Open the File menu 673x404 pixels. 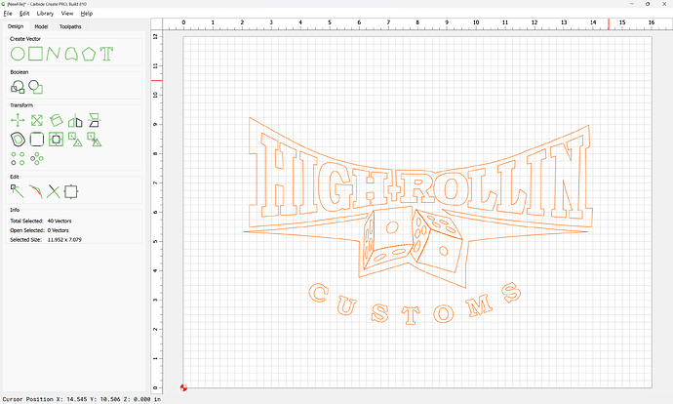[x=8, y=14]
